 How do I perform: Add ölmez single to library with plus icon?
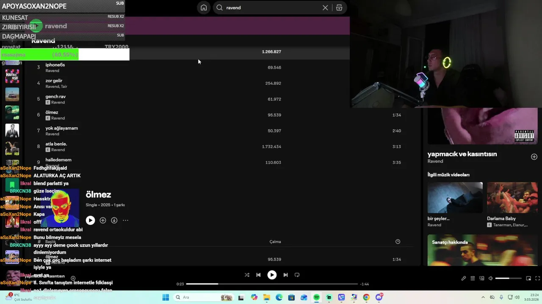[x=103, y=220]
